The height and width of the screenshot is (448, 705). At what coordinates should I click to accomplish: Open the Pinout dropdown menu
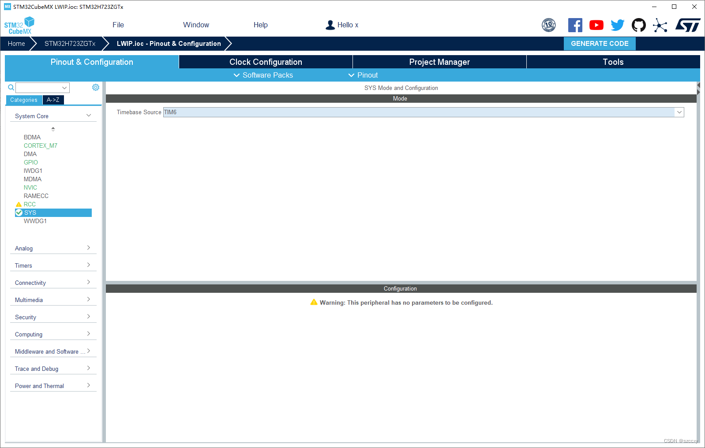[x=363, y=75]
